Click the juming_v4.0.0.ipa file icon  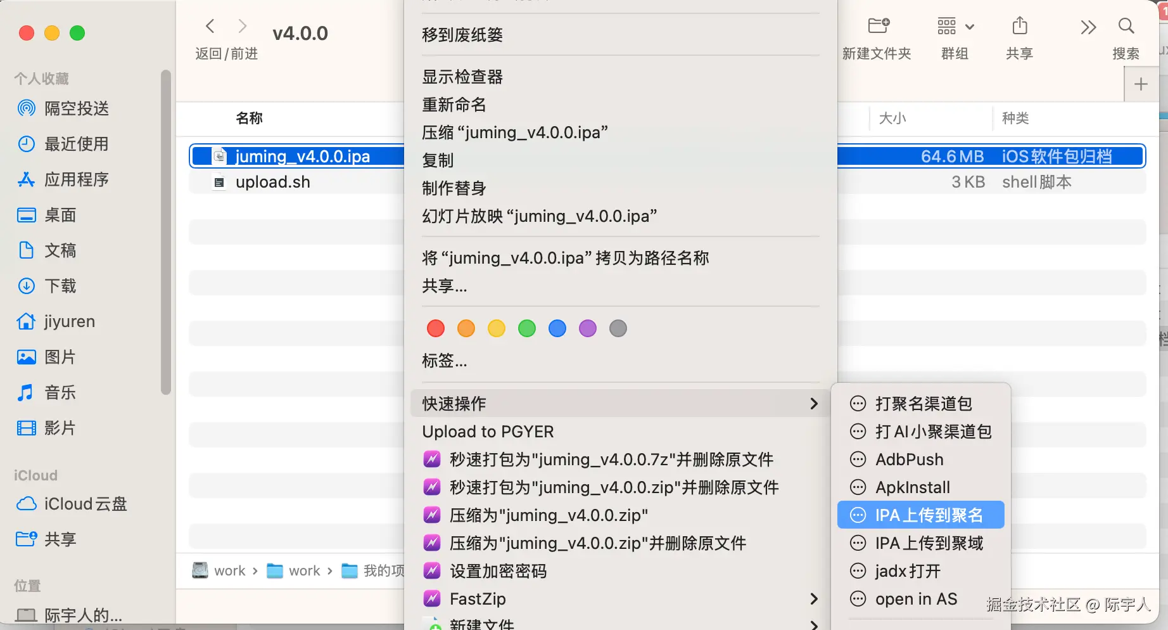[x=219, y=156]
